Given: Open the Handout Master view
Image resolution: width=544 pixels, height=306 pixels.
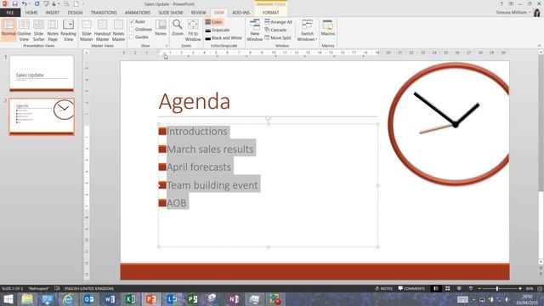Looking at the screenshot, I should pyautogui.click(x=102, y=31).
